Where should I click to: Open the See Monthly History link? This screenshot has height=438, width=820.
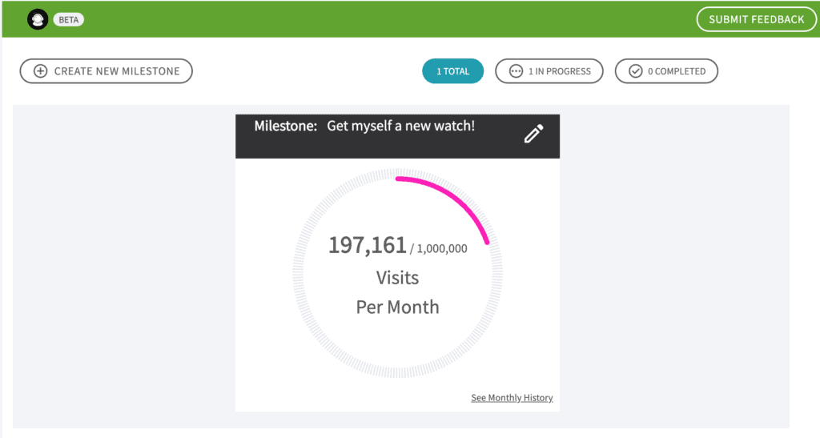(x=512, y=398)
